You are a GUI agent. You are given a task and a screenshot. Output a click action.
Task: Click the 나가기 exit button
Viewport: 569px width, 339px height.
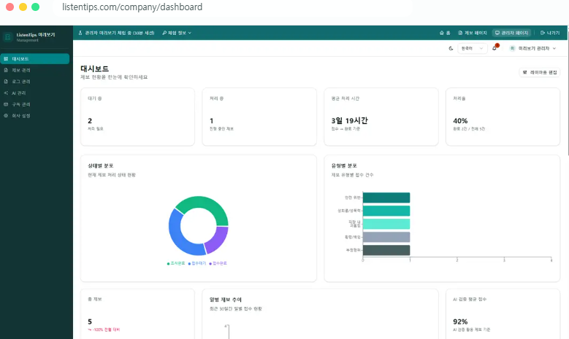point(550,33)
